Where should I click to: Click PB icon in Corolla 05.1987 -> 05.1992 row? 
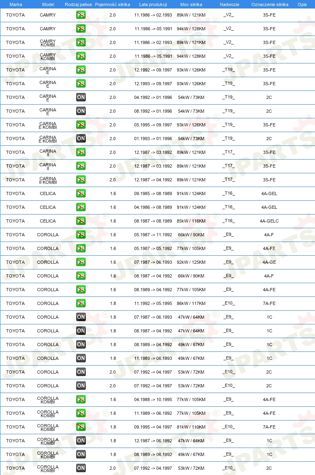81,248
